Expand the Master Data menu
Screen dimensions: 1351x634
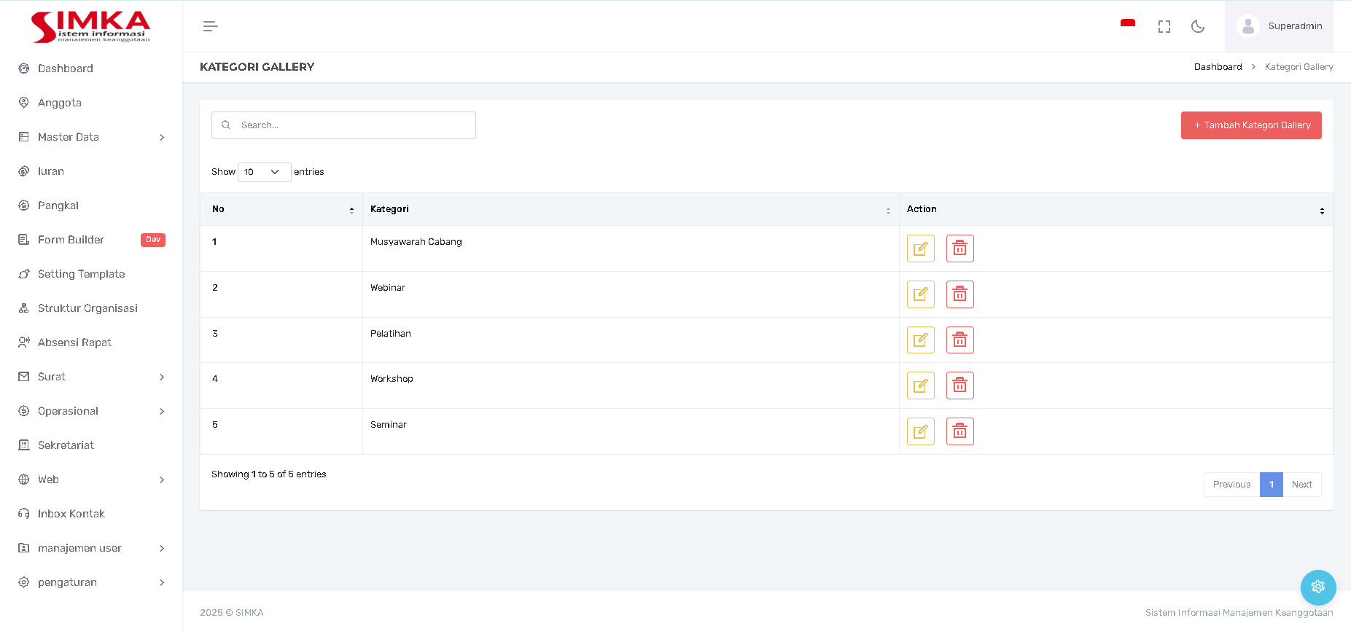(x=91, y=137)
